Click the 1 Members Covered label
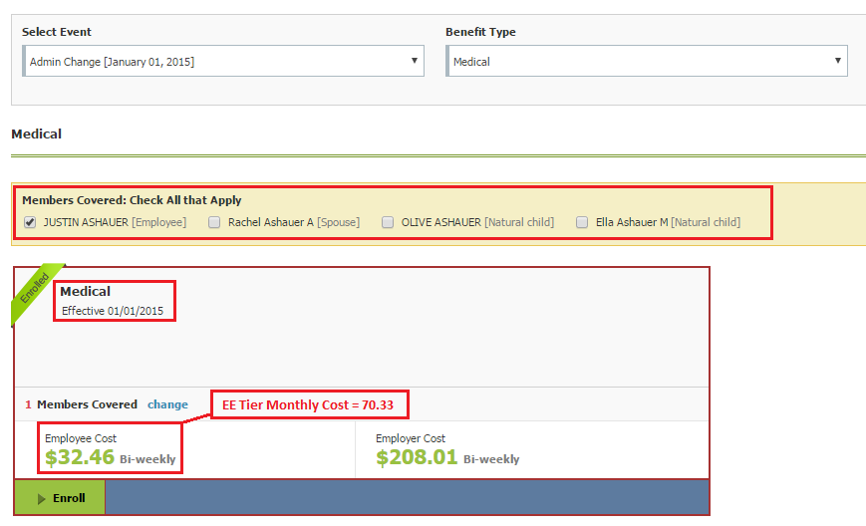This screenshot has height=526, width=866. point(81,404)
